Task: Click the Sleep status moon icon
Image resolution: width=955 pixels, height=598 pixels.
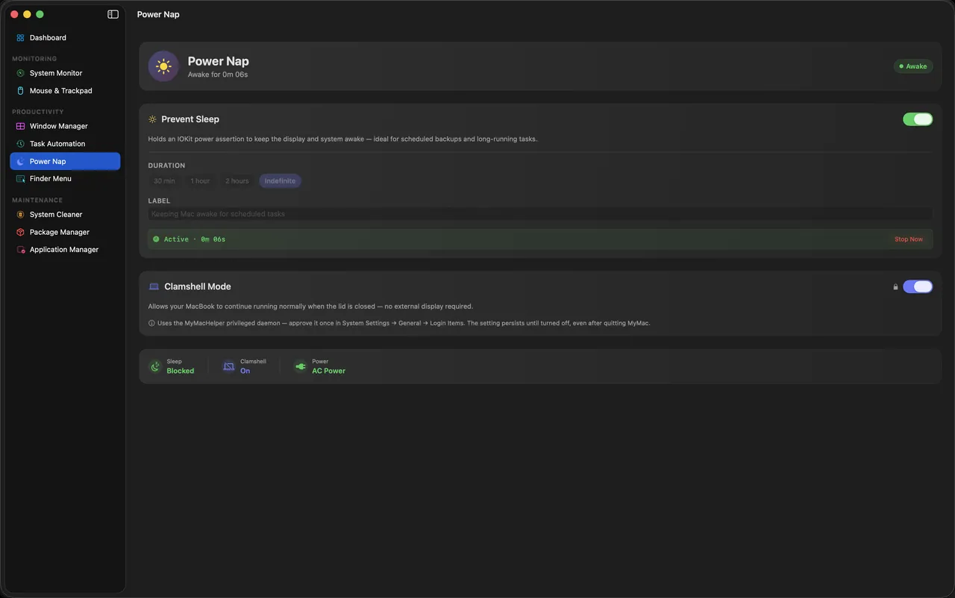Action: tap(155, 366)
